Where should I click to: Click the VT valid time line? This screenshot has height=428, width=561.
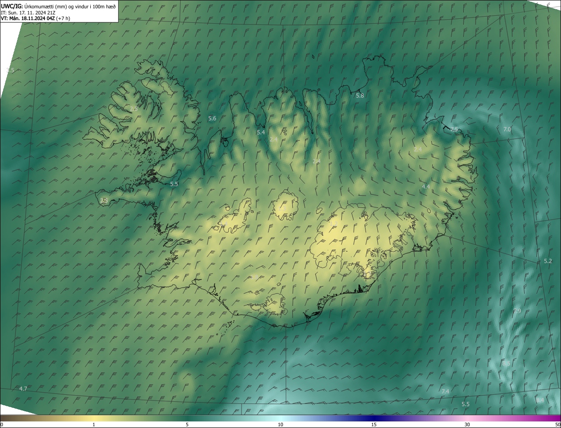click(x=35, y=18)
